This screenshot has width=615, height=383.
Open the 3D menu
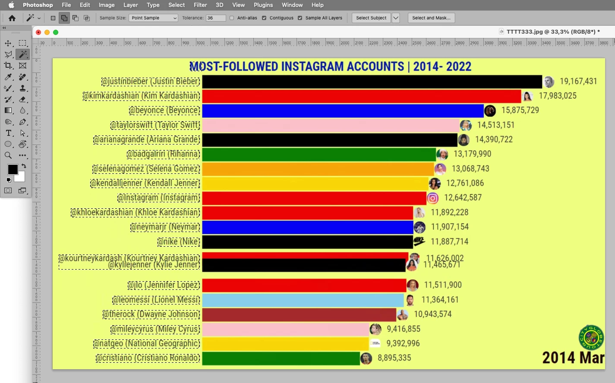tap(220, 5)
